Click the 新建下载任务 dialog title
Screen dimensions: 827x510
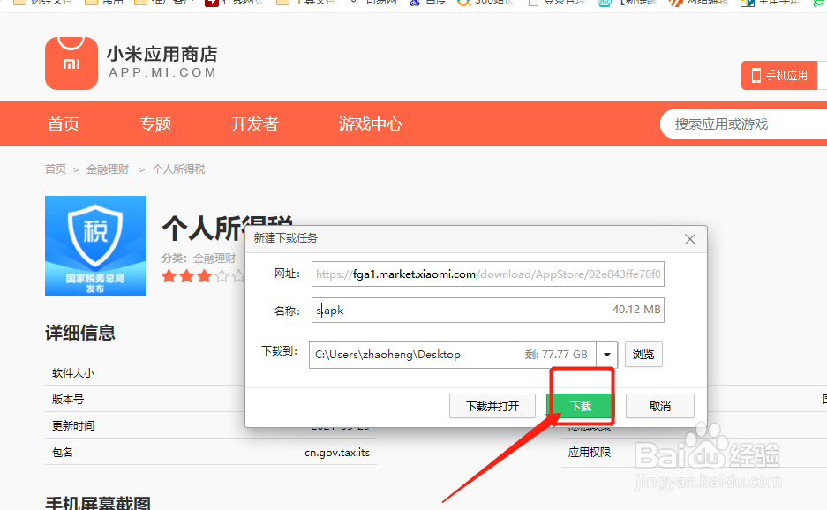click(x=285, y=238)
